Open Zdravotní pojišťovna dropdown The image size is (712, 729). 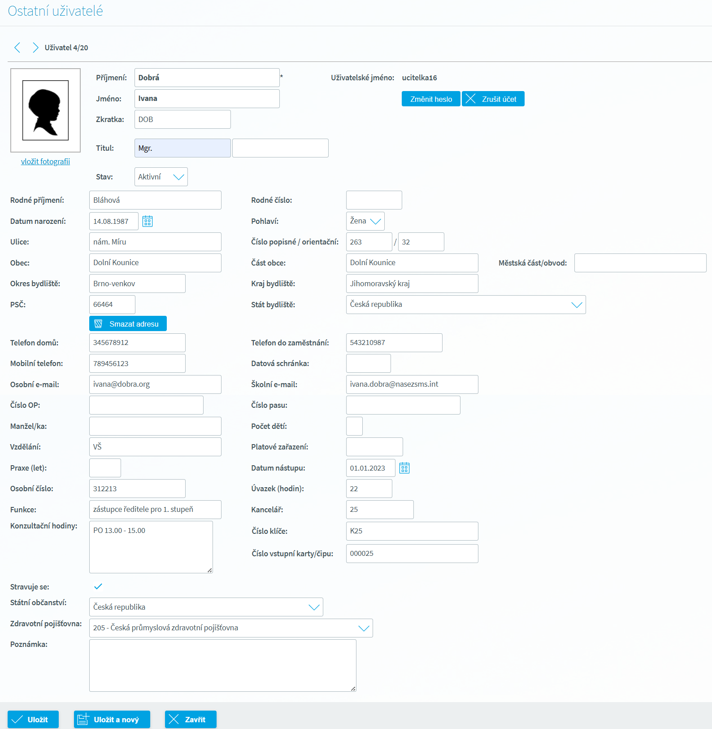pos(231,628)
